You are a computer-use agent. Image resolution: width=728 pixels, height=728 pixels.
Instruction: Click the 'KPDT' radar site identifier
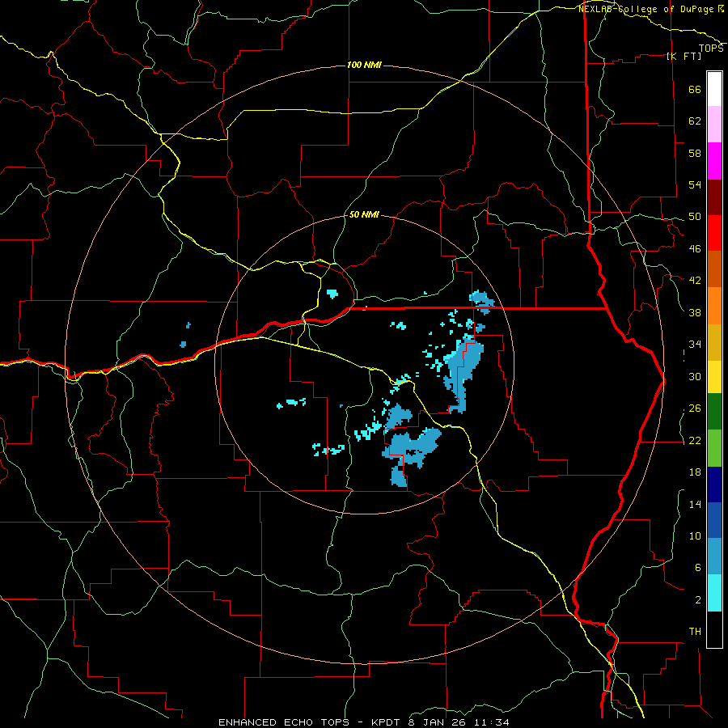(x=387, y=722)
